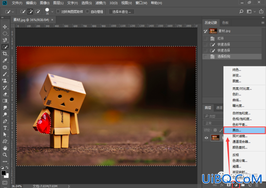
Task: Click the 素材.jpg snapshot thumbnail in History
Action: [213, 31]
